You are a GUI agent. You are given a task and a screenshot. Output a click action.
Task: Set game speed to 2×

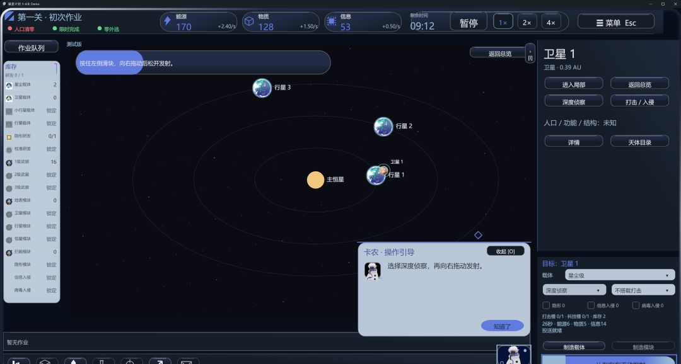[x=527, y=22]
